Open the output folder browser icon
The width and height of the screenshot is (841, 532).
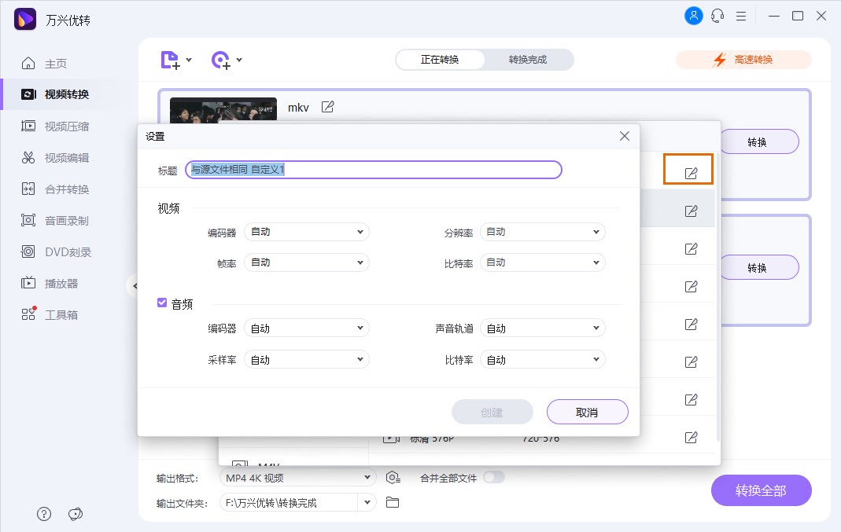pyautogui.click(x=392, y=501)
